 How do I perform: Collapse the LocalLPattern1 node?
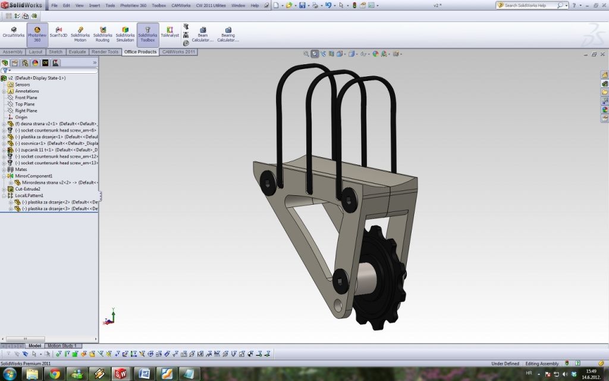(x=4, y=195)
